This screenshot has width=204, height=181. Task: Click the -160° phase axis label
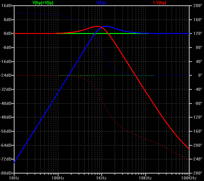(x=197, y=131)
